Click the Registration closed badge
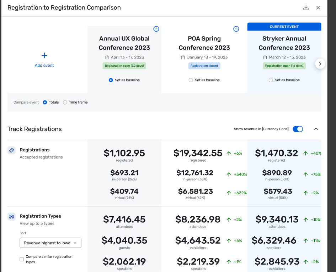The width and height of the screenshot is (336, 272). pos(204,66)
